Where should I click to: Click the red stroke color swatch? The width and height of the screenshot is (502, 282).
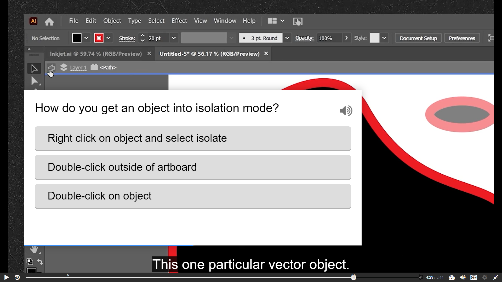pos(99,38)
